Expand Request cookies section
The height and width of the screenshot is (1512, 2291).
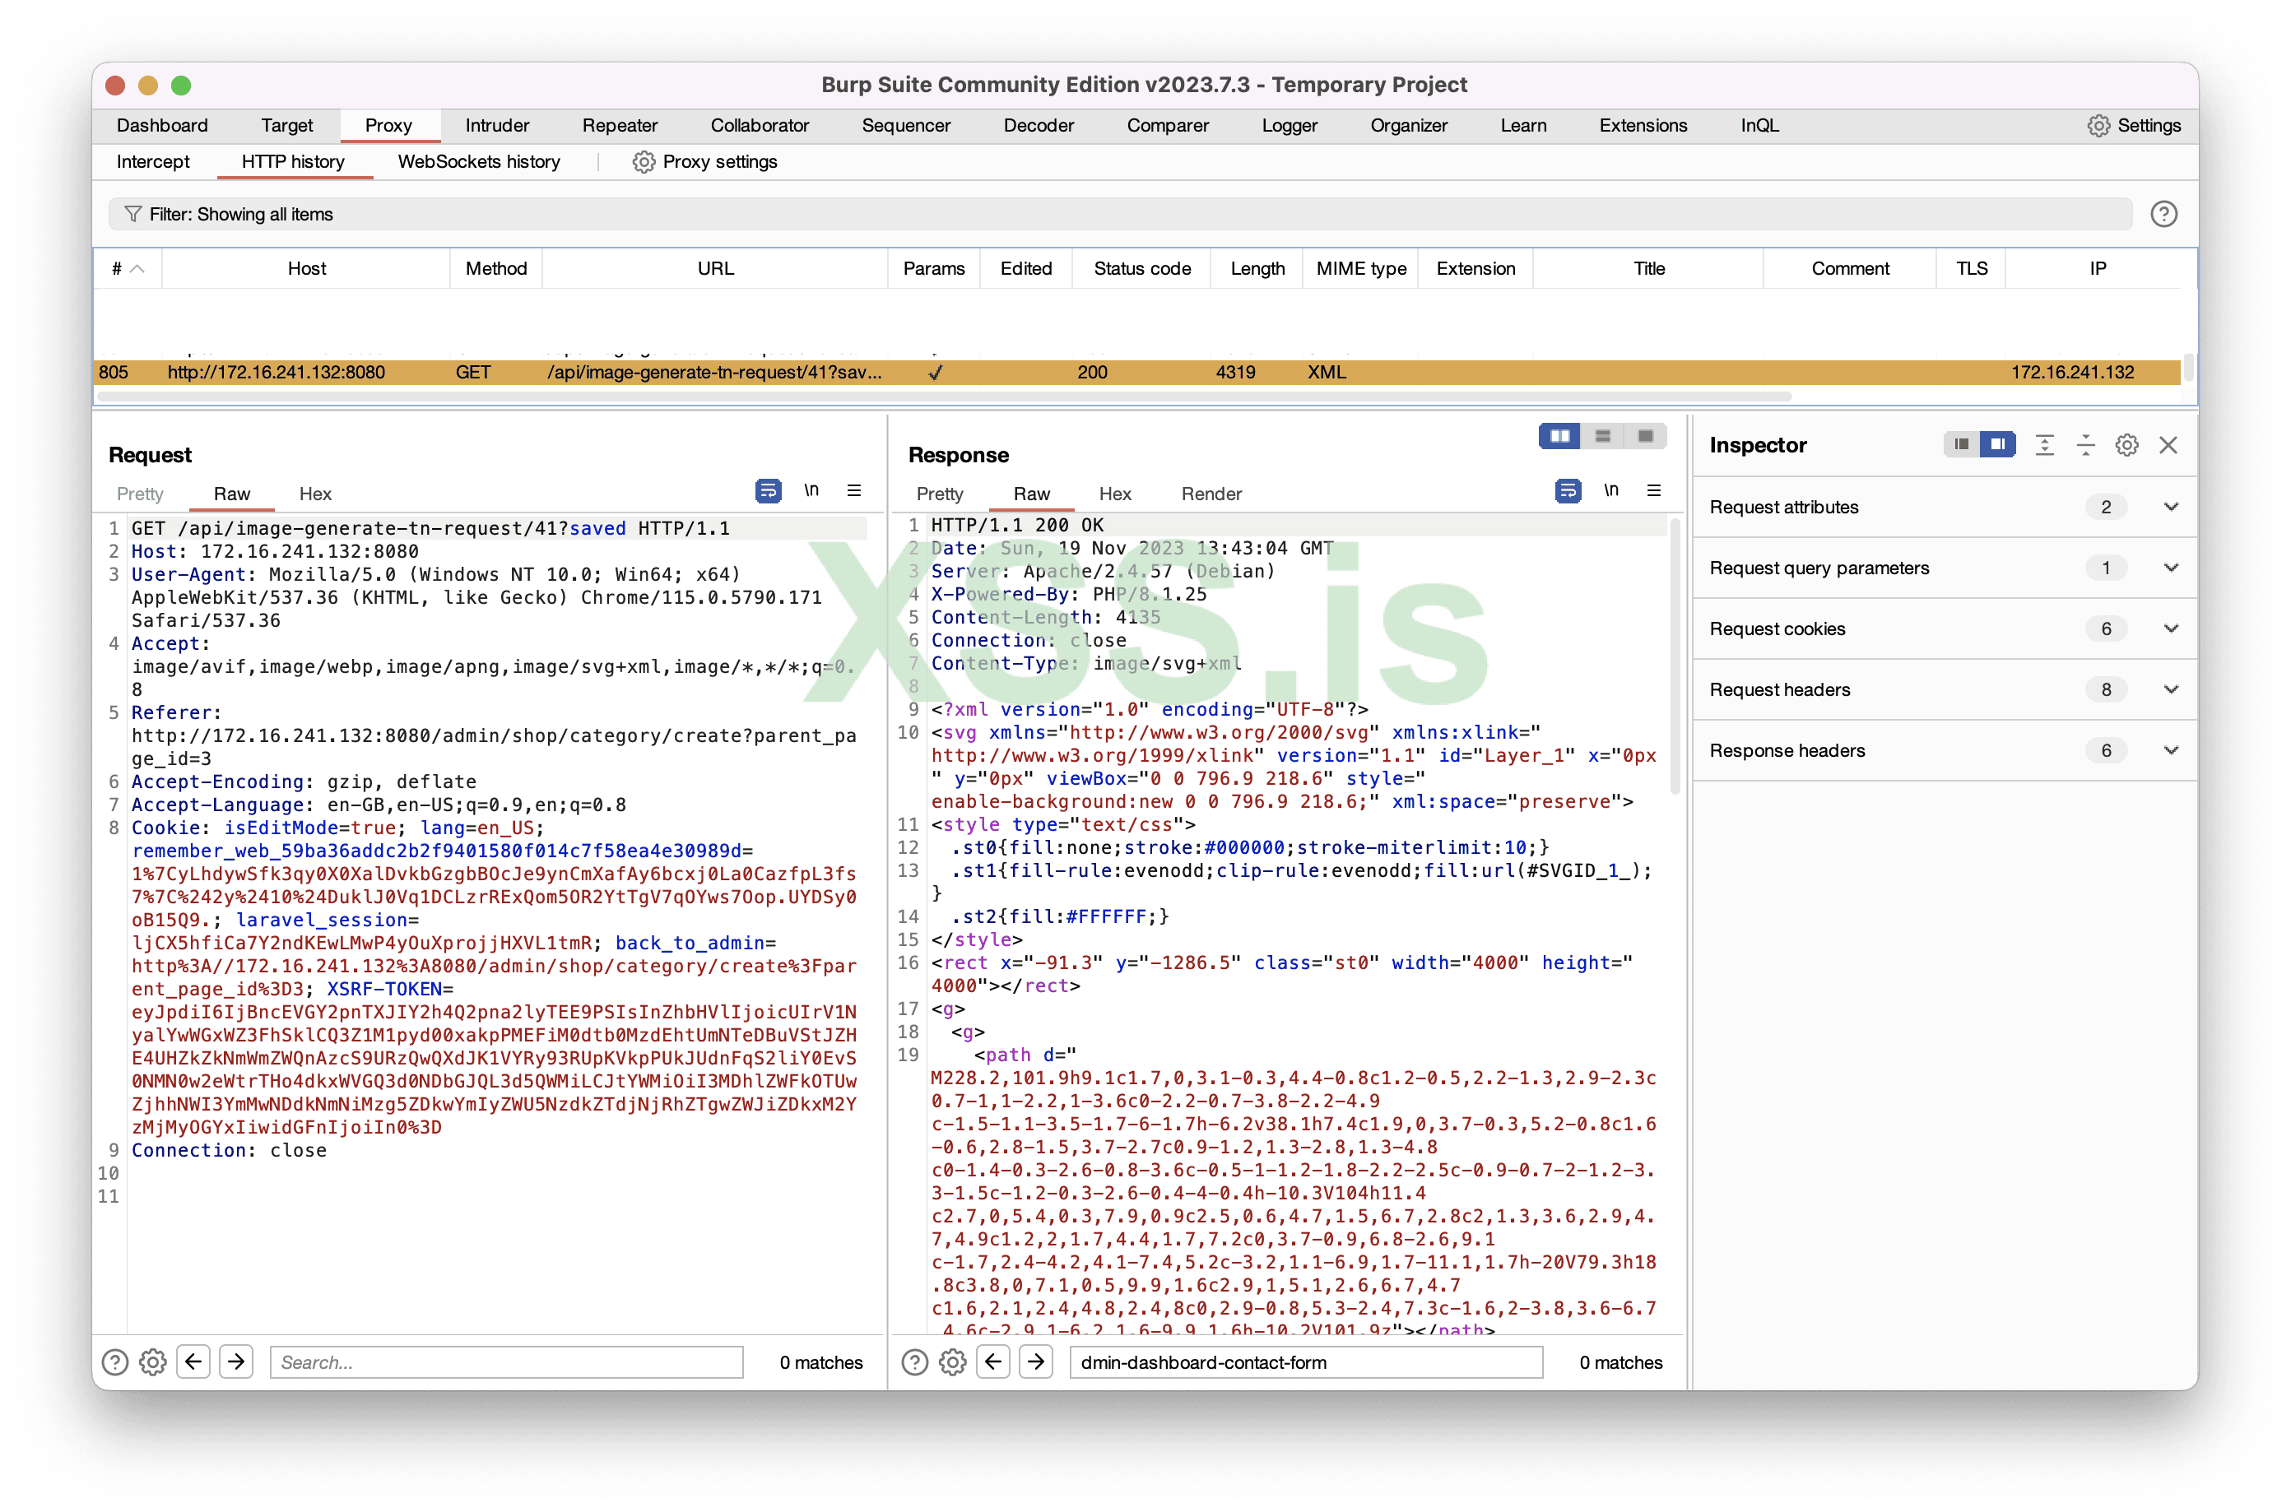2170,628
